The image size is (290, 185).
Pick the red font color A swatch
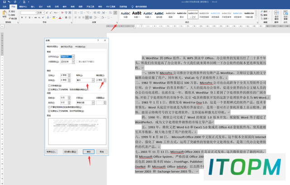point(60,18)
